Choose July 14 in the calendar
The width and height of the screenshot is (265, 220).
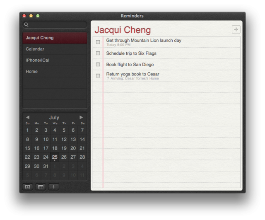[x=82, y=139]
